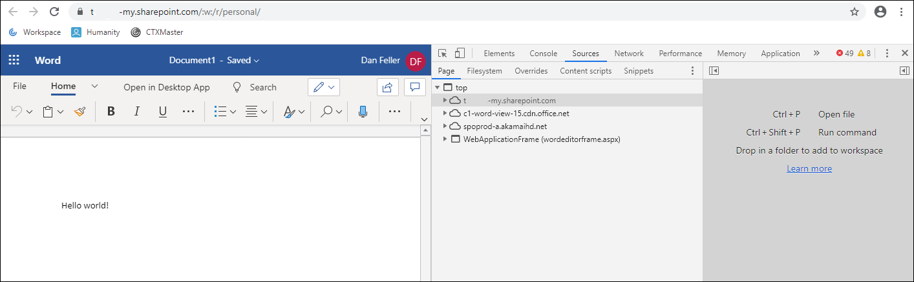
Task: Open the Application tab
Action: [780, 54]
